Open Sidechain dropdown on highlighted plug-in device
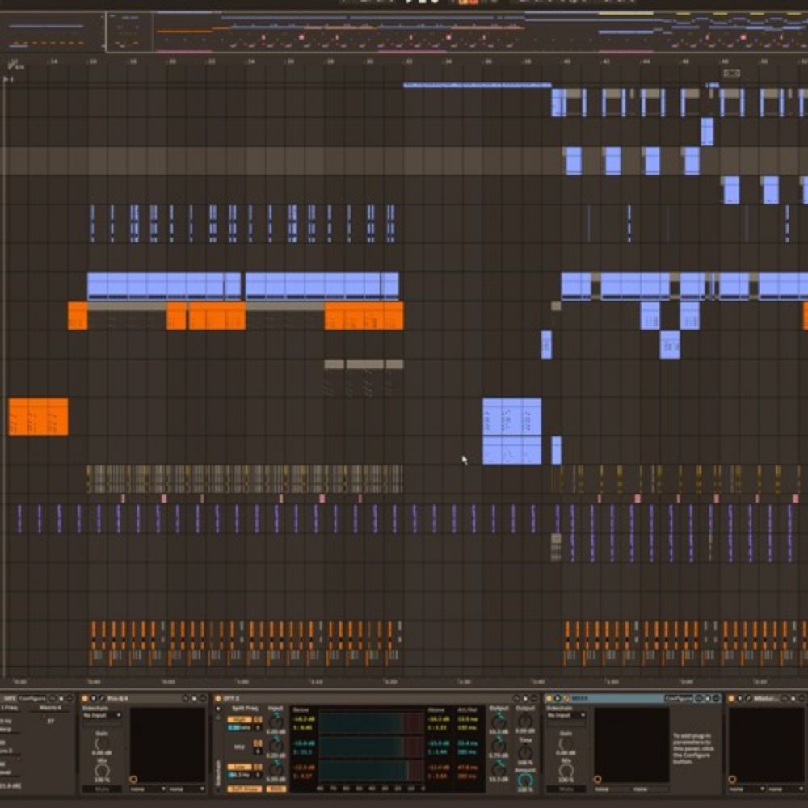The height and width of the screenshot is (808, 808). tap(566, 715)
